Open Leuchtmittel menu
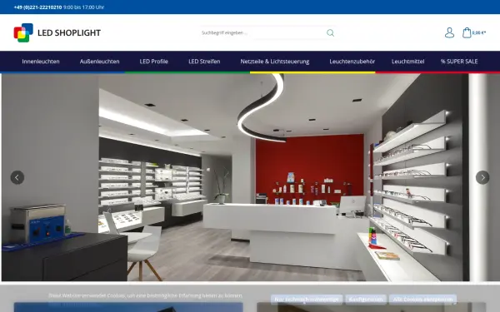Viewport: 500px width, 312px height. (x=407, y=62)
